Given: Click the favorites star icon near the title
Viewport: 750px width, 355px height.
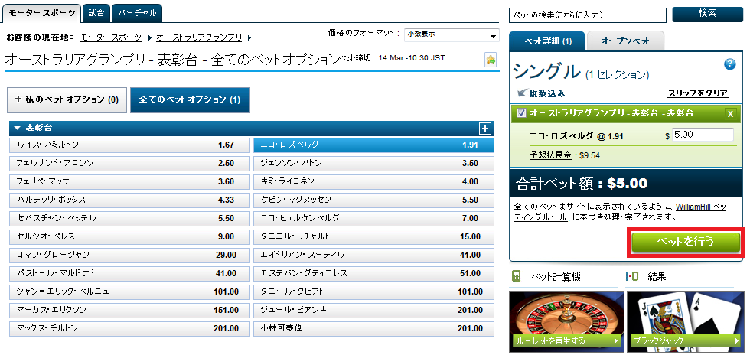Looking at the screenshot, I should pos(491,60).
